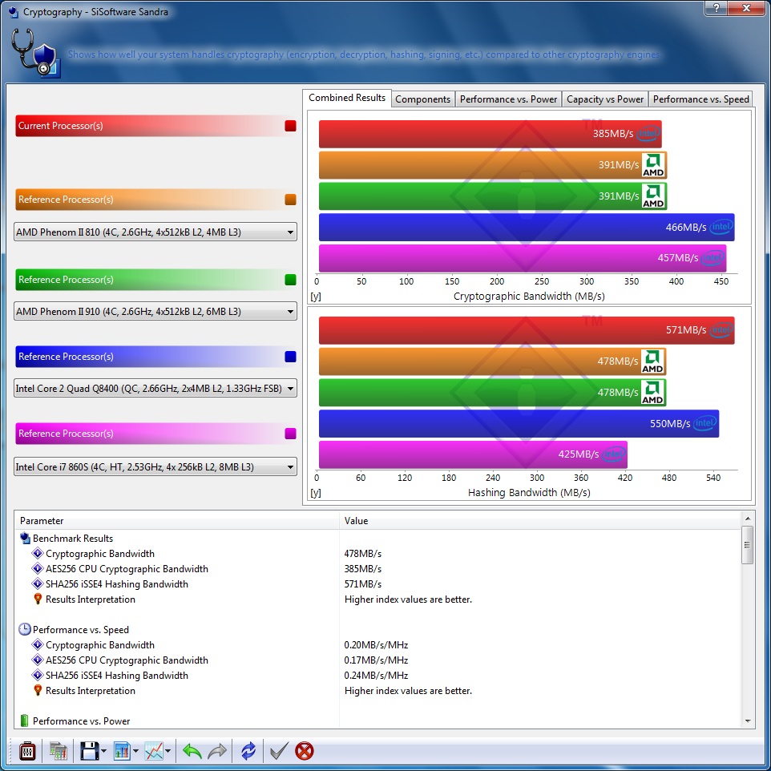
Task: Click the battery icon beside Performance vs. Power
Action: click(25, 721)
